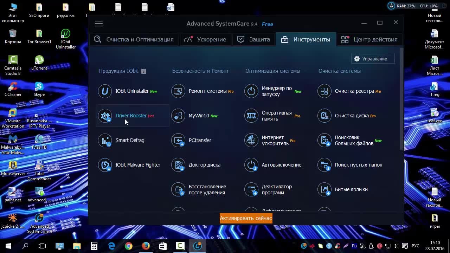Open Деактиватор программ tool icon
Screen dimensions: 450x253
pyautogui.click(x=251, y=189)
